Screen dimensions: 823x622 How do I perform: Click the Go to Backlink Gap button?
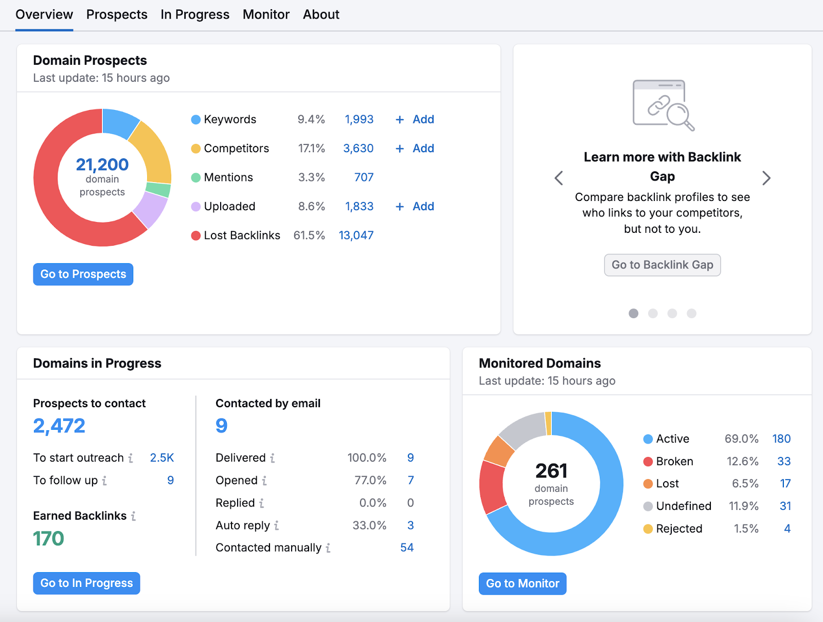662,265
